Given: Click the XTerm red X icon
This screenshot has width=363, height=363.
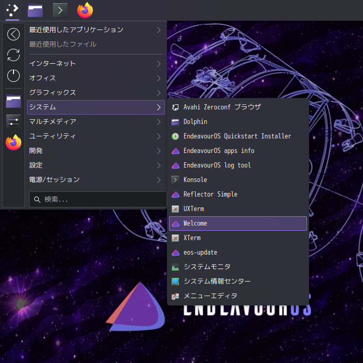Looking at the screenshot, I should tap(175, 238).
